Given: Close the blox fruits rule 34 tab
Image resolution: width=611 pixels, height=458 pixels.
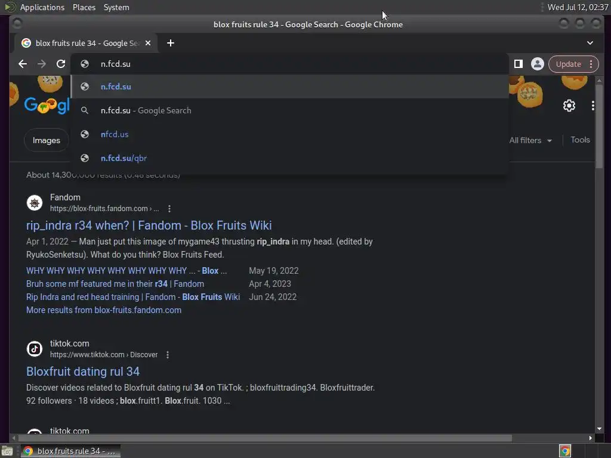Looking at the screenshot, I should coord(148,43).
